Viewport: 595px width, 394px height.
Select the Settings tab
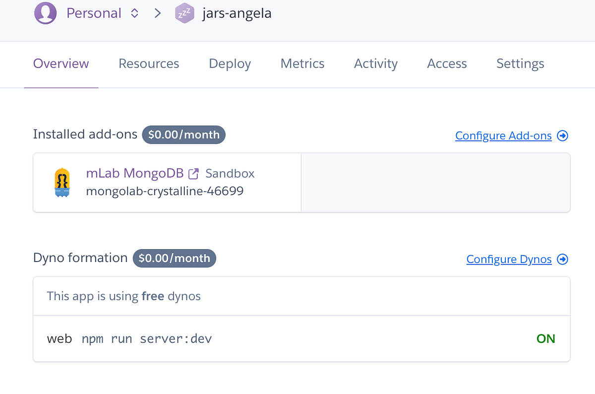click(520, 64)
